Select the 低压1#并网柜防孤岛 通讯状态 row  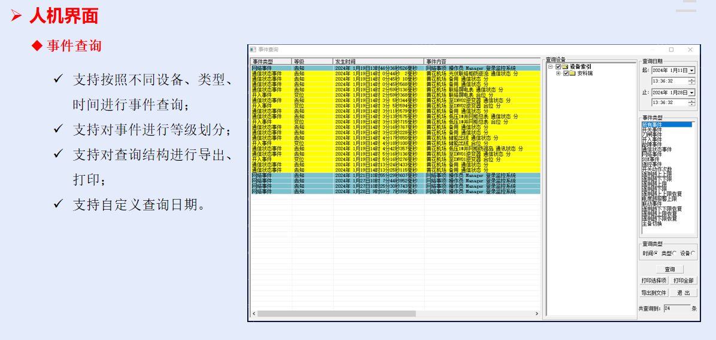(396, 149)
